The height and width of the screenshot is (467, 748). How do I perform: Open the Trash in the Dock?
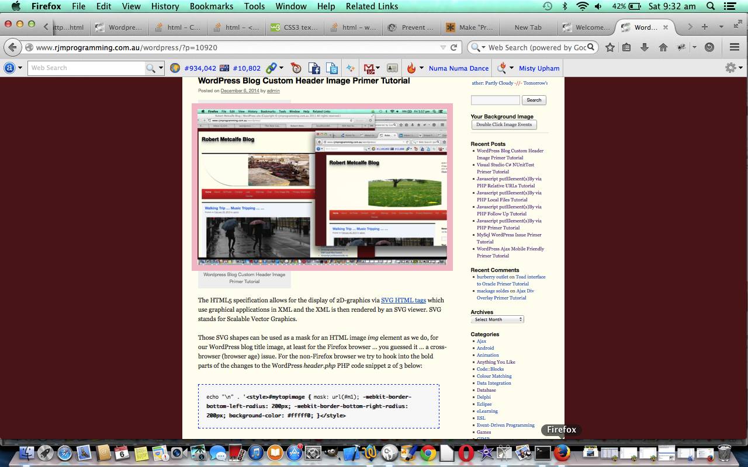724,452
